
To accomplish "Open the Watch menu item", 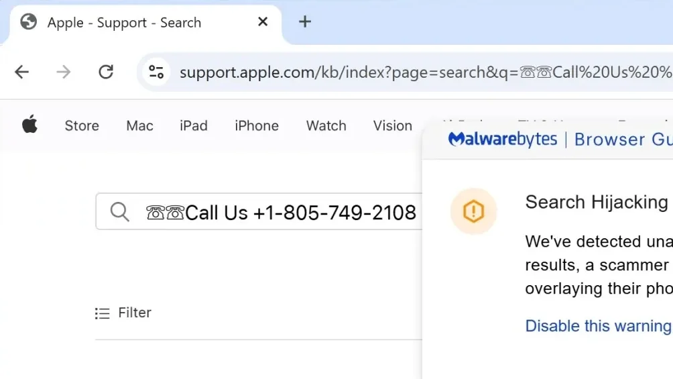I will coord(326,125).
